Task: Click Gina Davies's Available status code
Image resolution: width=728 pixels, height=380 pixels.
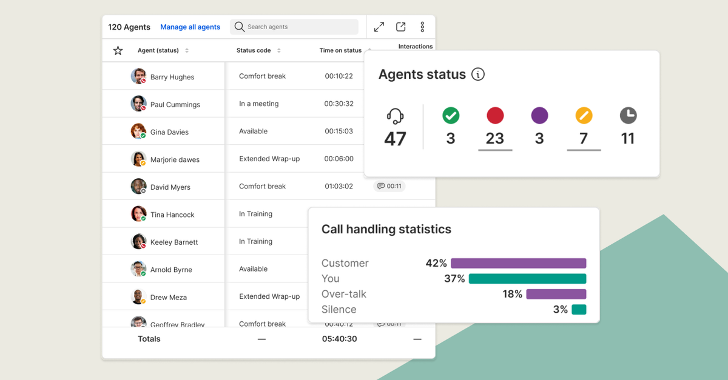Action: point(254,131)
